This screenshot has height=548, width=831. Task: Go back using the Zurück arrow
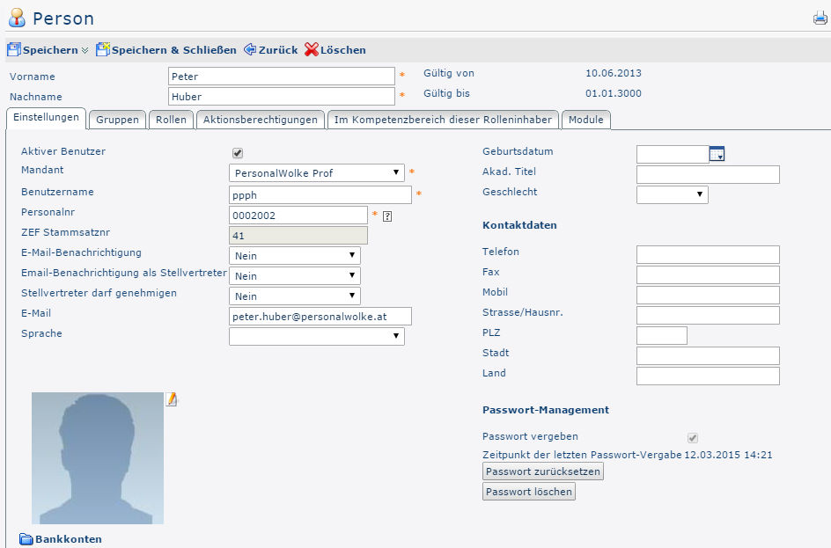pos(249,50)
